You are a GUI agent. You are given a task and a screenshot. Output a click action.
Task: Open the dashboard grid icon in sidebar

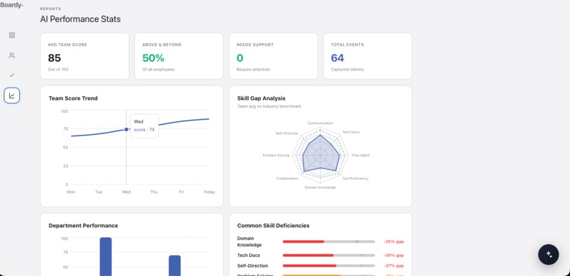12,35
